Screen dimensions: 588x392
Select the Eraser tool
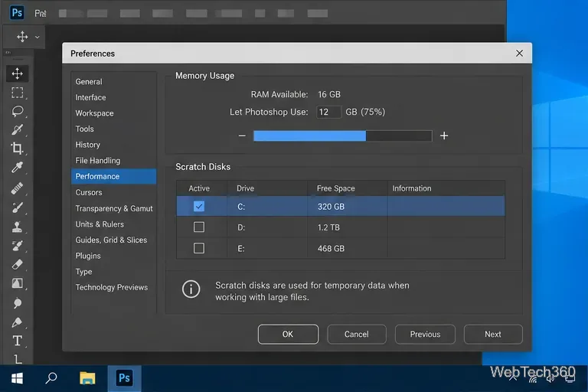pos(18,264)
